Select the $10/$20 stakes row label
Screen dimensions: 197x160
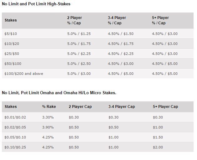pyautogui.click(x=12, y=44)
